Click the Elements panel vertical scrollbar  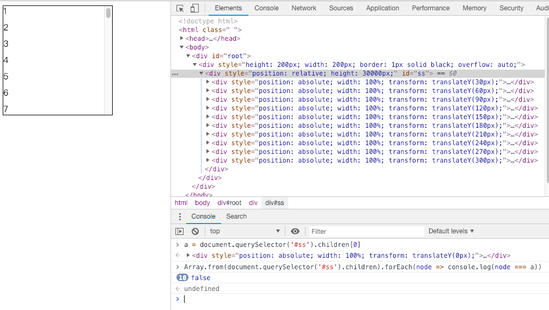tap(547, 101)
